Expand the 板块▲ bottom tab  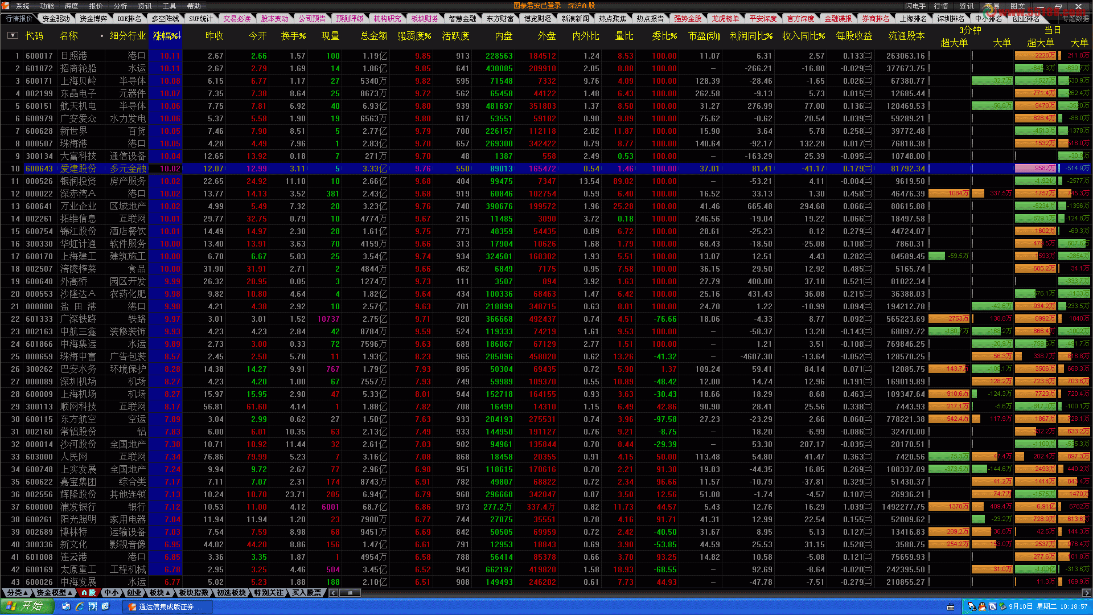pos(160,593)
